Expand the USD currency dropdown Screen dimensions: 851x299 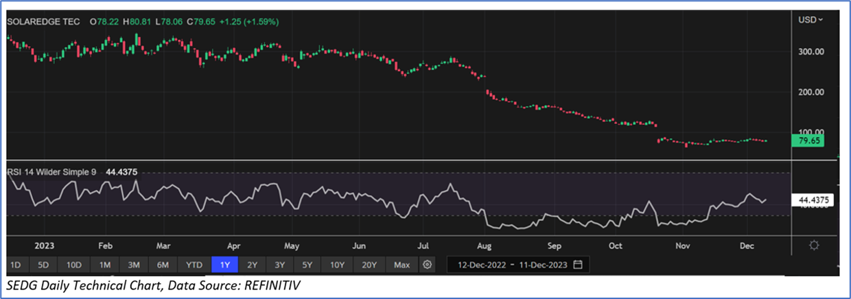point(811,21)
